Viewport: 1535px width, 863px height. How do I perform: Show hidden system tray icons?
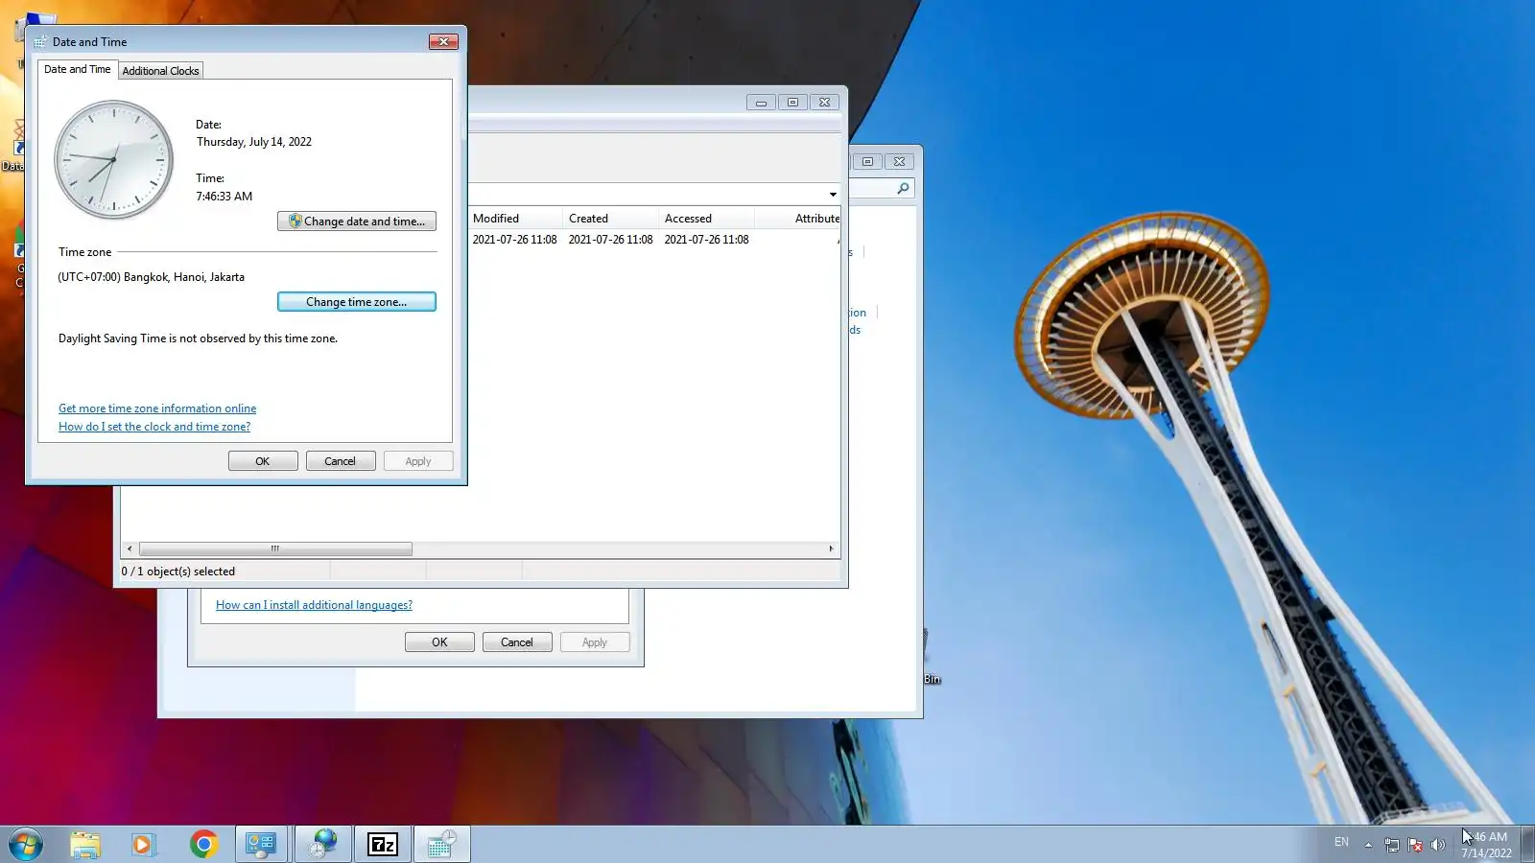1368,845
